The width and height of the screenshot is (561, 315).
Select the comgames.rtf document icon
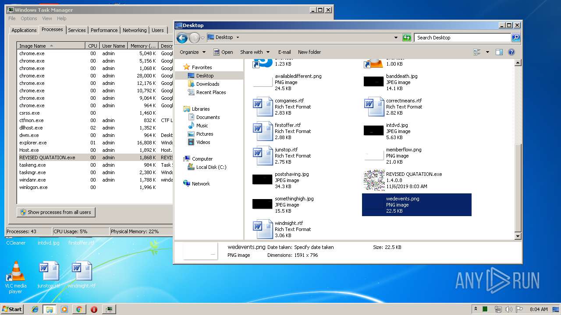pyautogui.click(x=263, y=107)
